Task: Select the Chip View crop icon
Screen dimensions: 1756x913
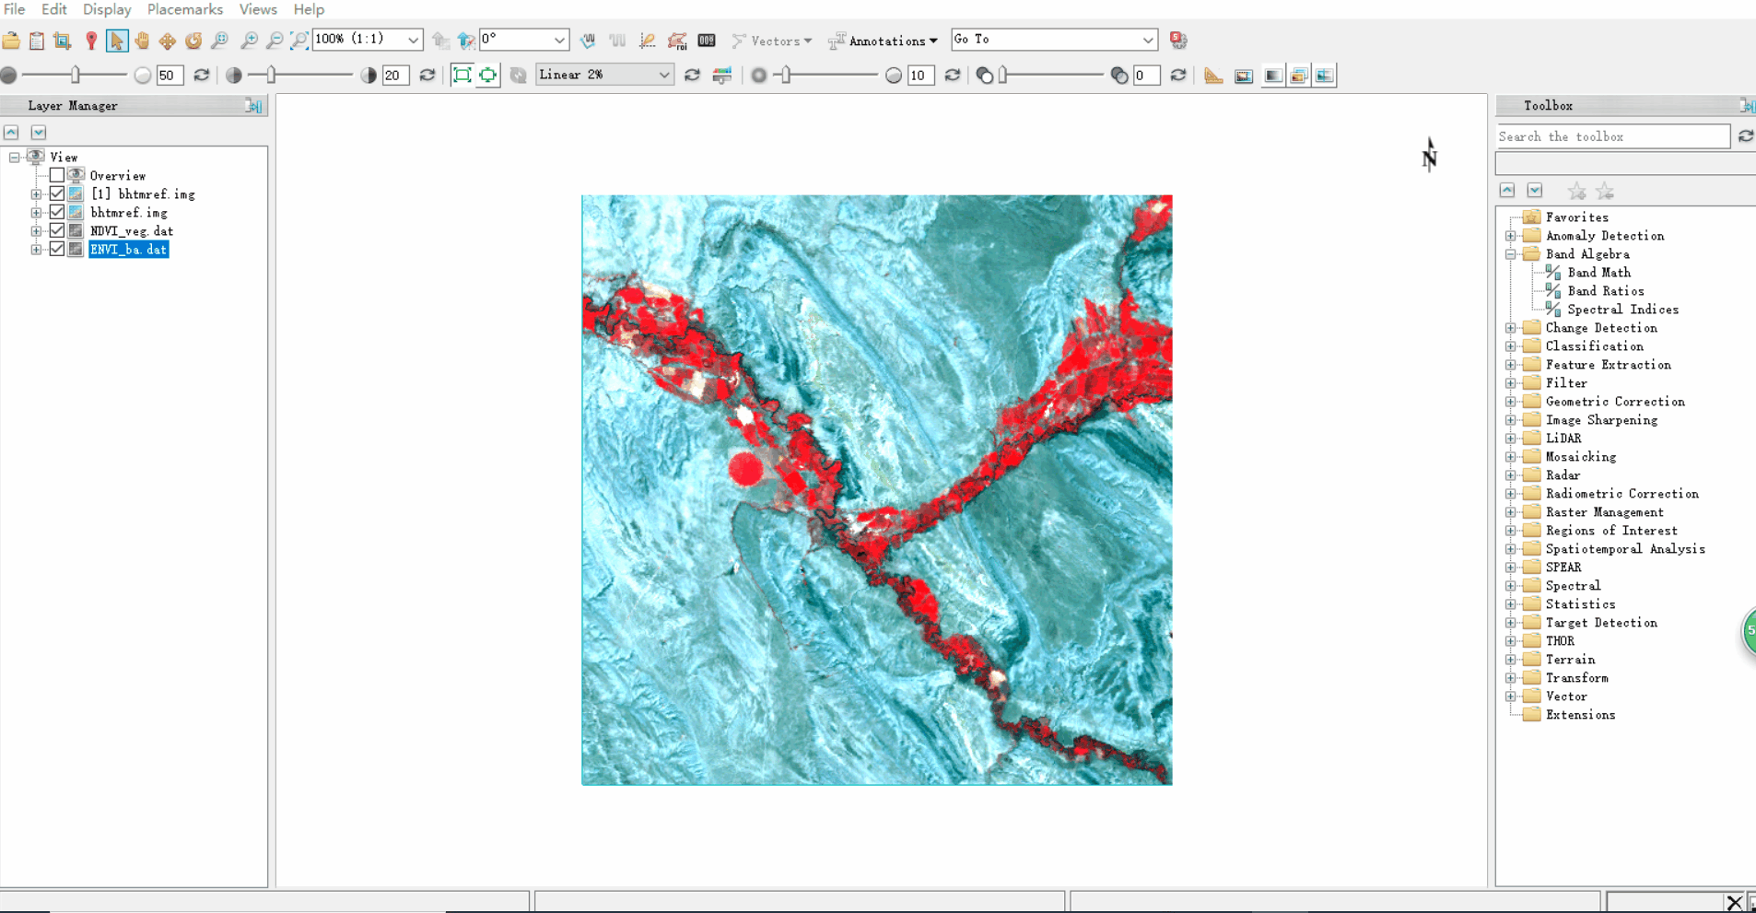Action: pyautogui.click(x=63, y=41)
